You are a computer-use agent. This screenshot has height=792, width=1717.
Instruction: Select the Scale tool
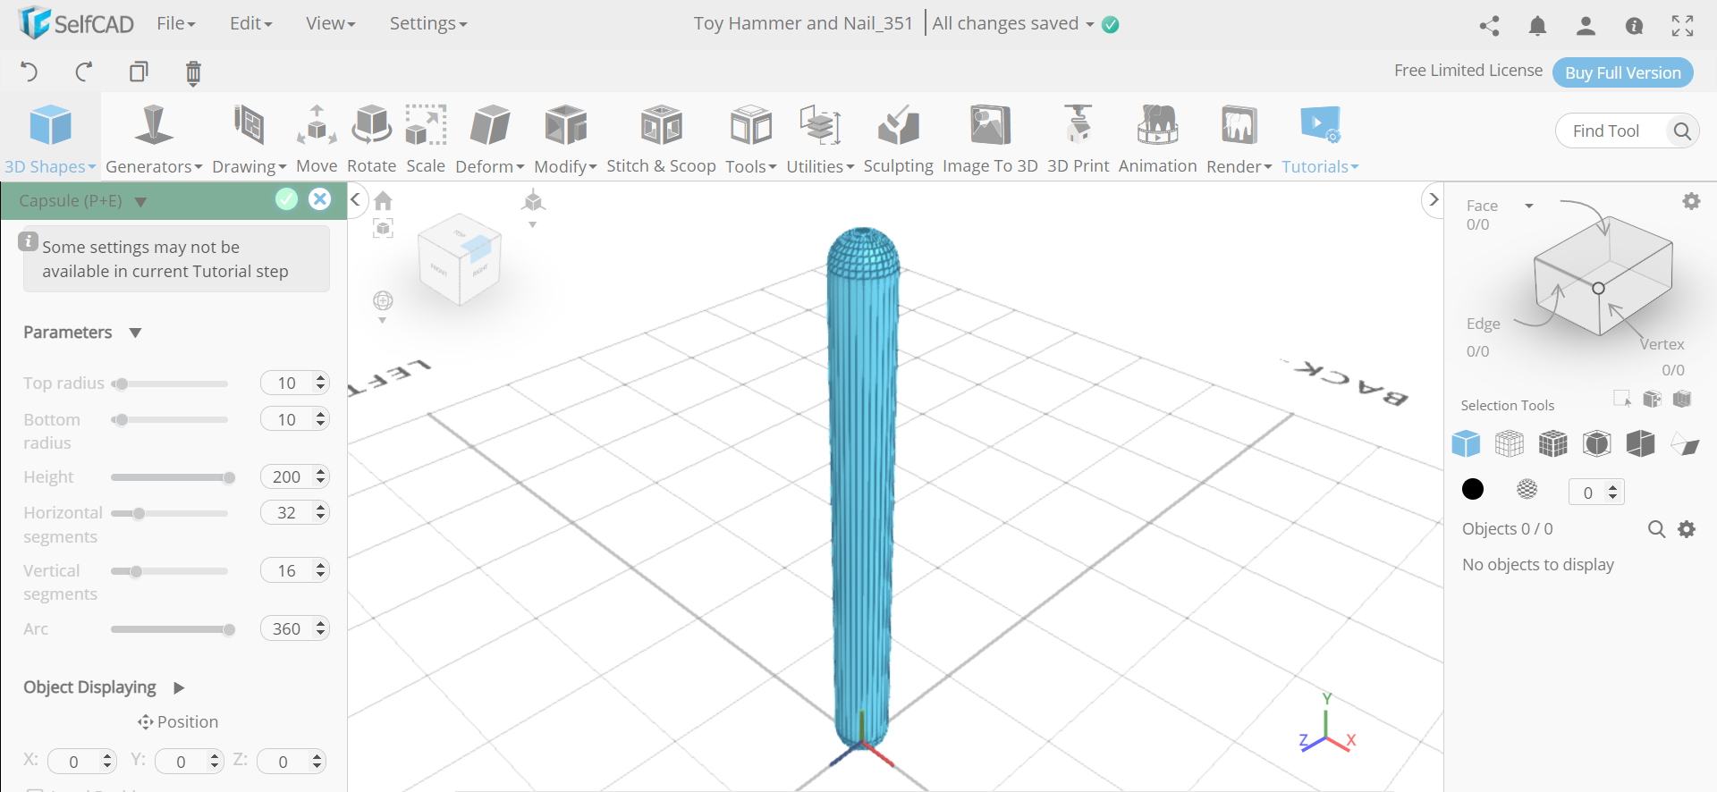426,139
